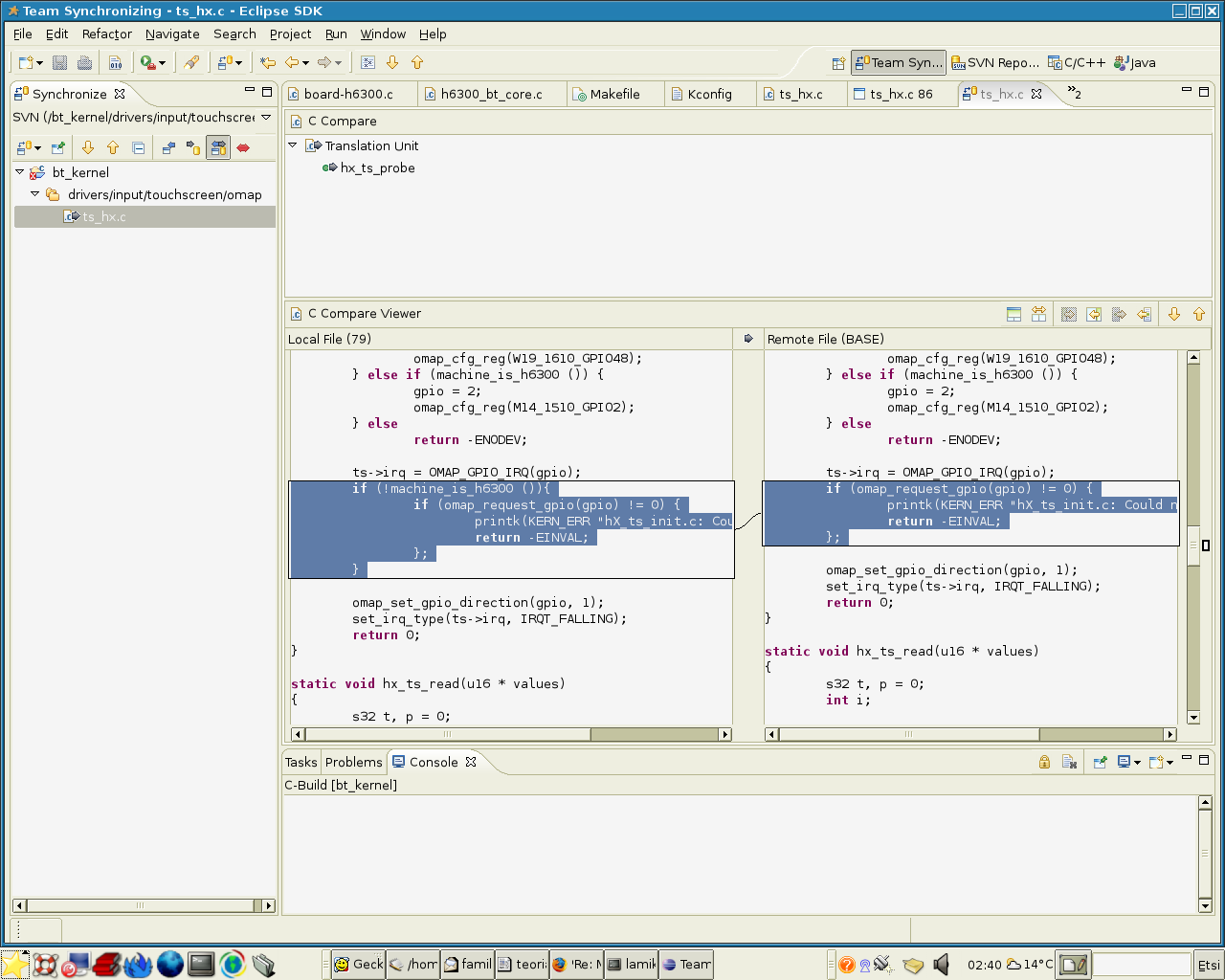The image size is (1225, 980).
Task: Toggle Scroll Lock padlock in Console
Action: pyautogui.click(x=1044, y=762)
